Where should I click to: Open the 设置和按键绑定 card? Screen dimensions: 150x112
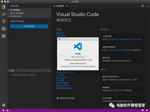click(123, 48)
